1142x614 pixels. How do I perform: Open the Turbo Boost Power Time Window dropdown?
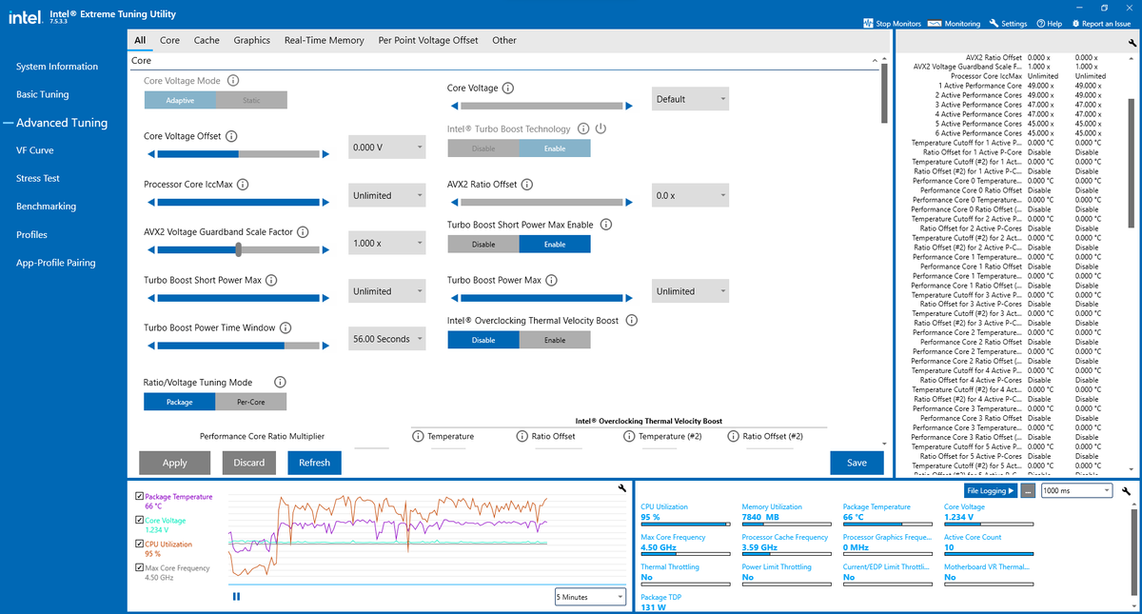[x=386, y=339]
